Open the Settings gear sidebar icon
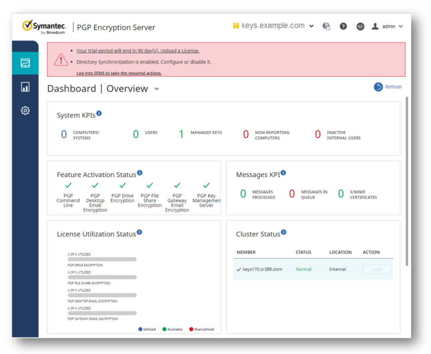Screen dimensions: 431x354 tap(25, 111)
